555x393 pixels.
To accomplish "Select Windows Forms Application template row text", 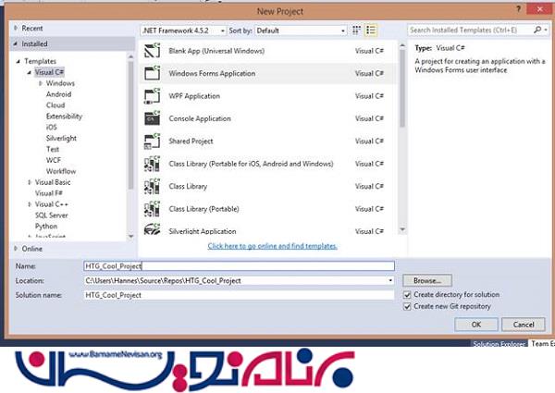I will pos(212,74).
